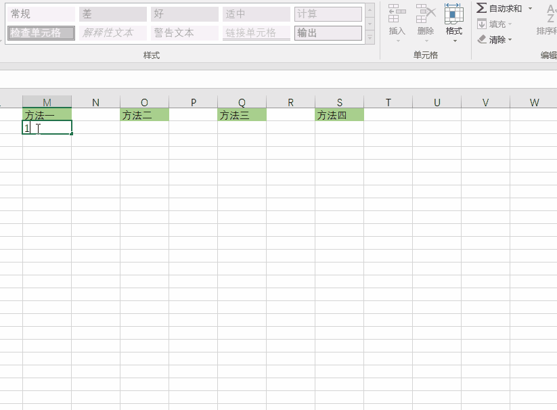Apply the 警告文本 cell style

184,33
